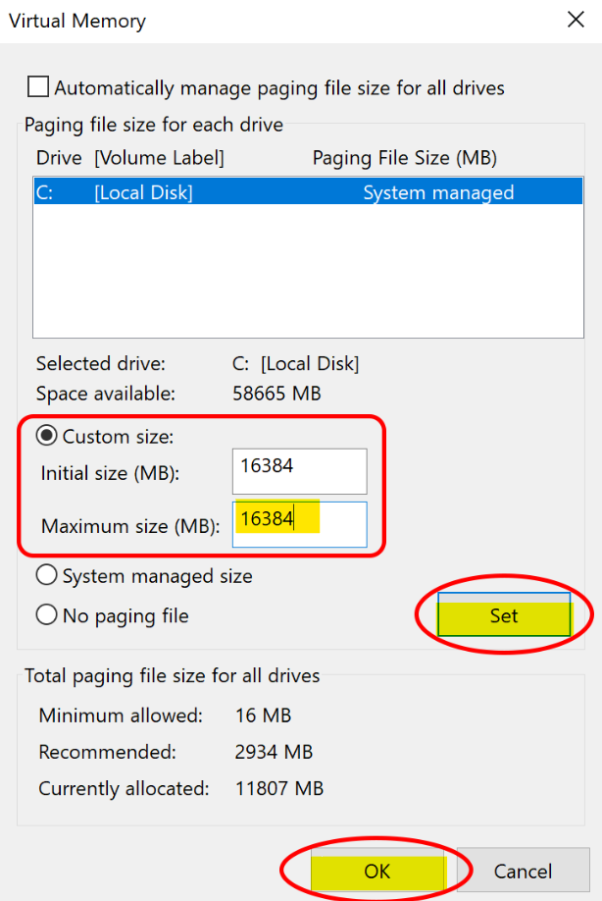Image resolution: width=602 pixels, height=901 pixels.
Task: Choose the System managed size radio button
Action: point(46,575)
